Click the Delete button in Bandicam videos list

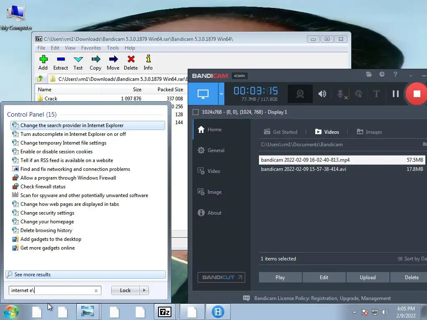(409, 277)
